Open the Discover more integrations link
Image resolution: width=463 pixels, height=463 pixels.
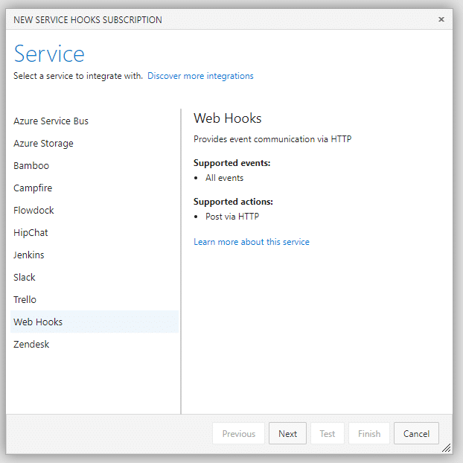[200, 76]
